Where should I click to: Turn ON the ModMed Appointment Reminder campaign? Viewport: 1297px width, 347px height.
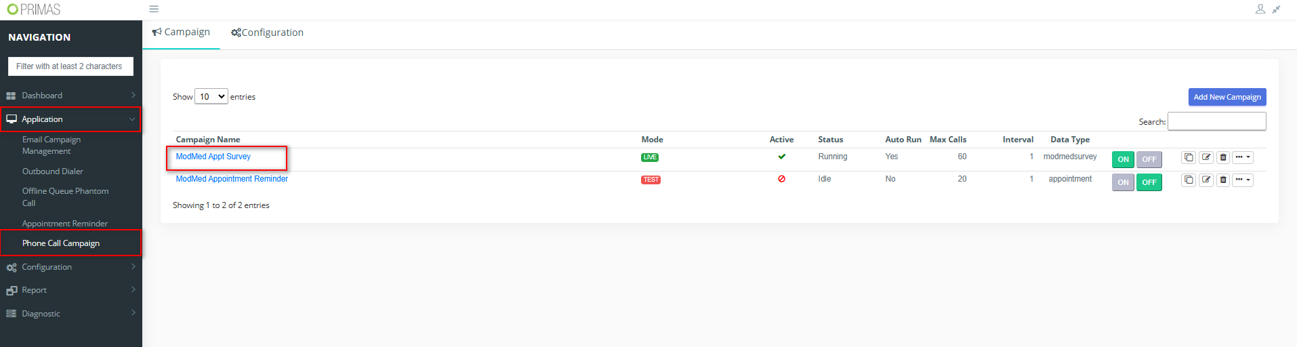click(1123, 182)
